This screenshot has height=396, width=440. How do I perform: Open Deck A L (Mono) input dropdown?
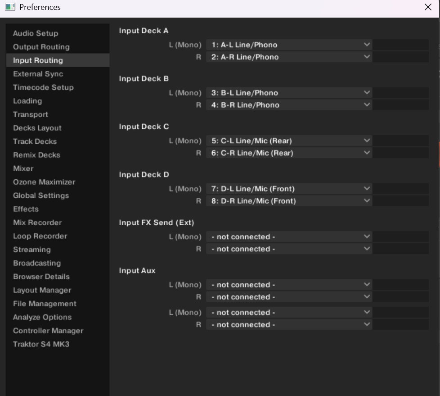pyautogui.click(x=289, y=45)
